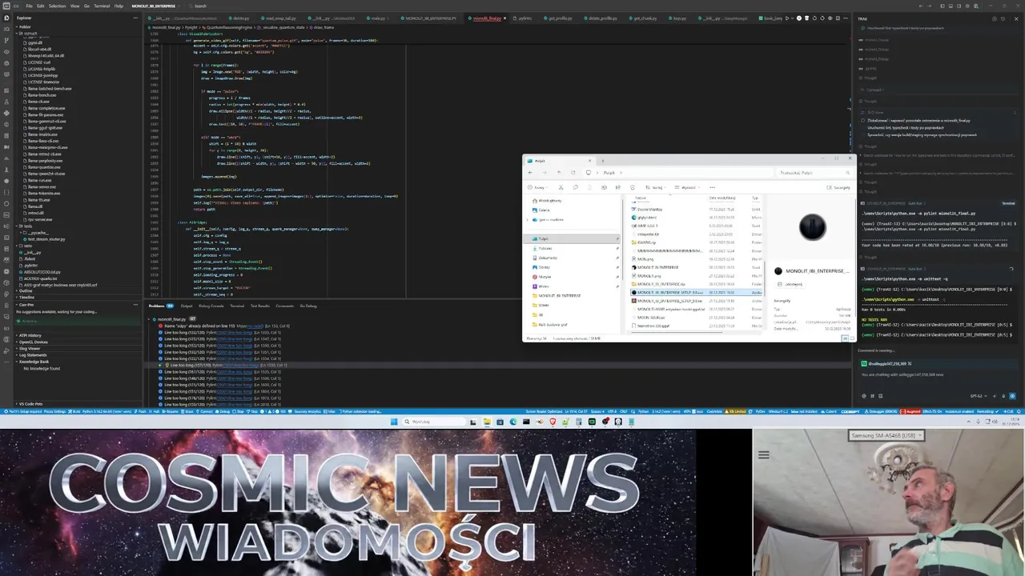Switch to Output panel tab

click(187, 306)
